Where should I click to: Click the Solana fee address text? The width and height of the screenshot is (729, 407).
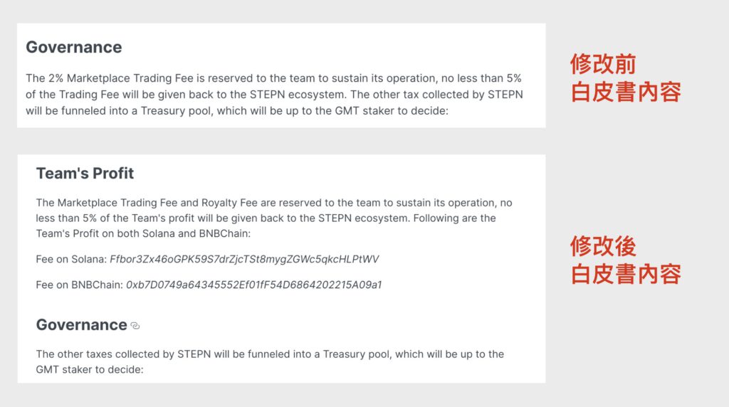click(245, 259)
